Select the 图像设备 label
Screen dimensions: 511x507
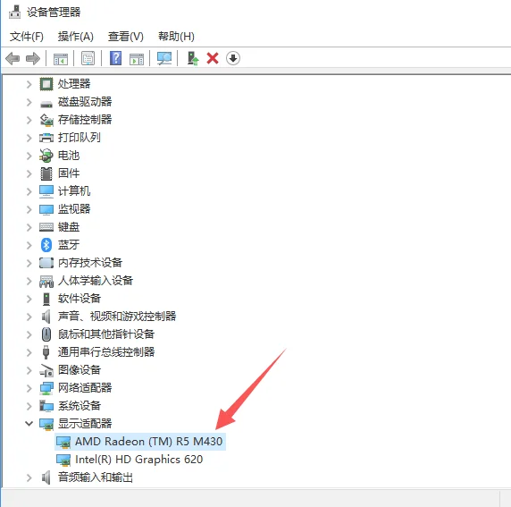coord(80,370)
